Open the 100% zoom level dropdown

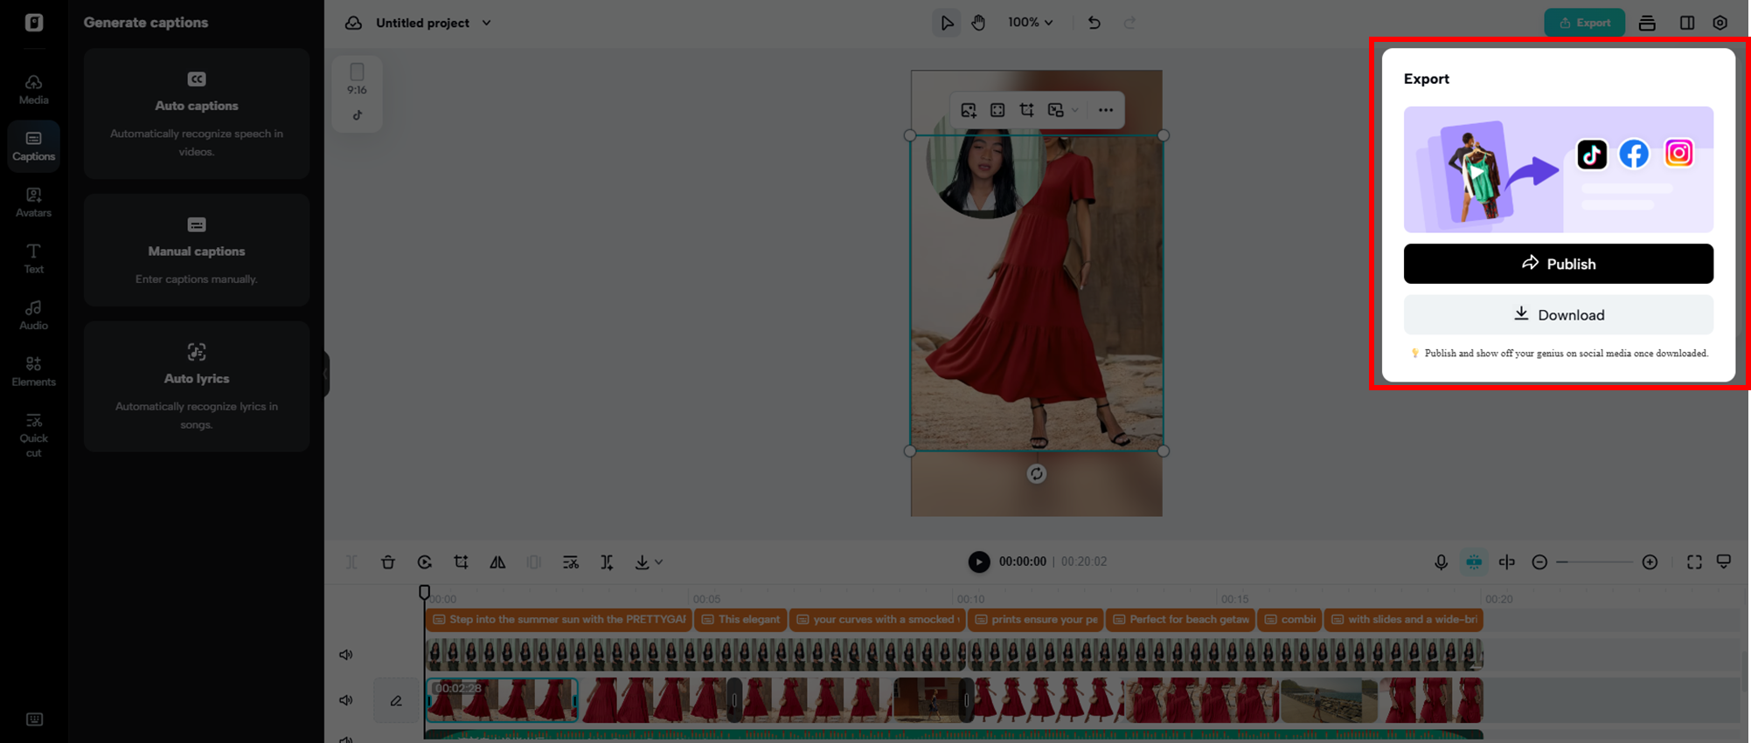click(x=1030, y=23)
